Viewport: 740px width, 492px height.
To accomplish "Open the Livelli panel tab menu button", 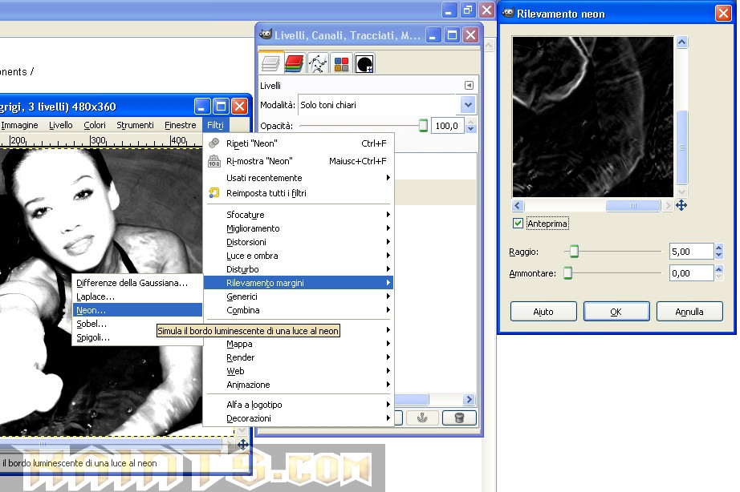I will [469, 85].
